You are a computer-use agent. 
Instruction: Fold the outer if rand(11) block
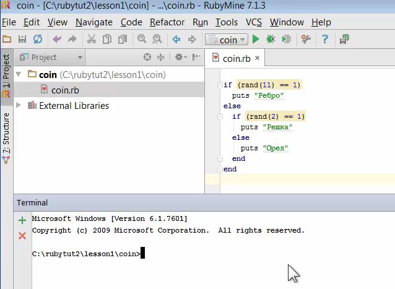pos(220,85)
